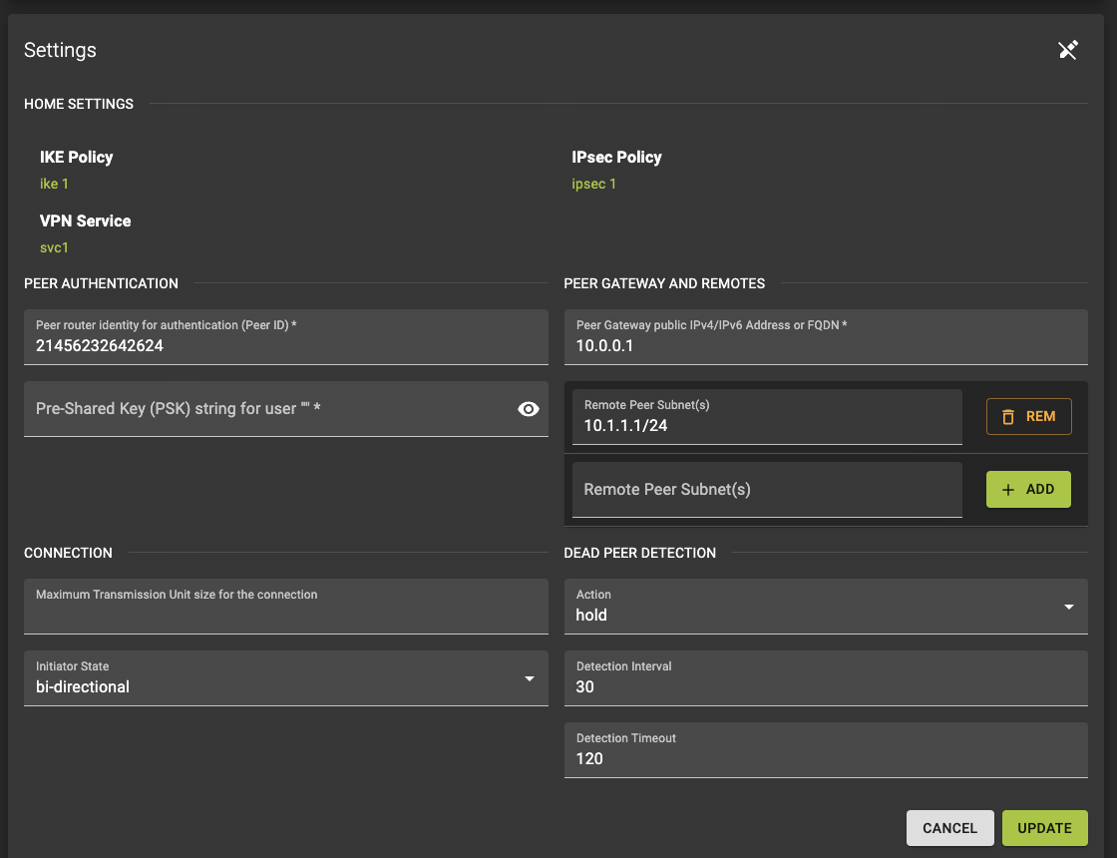The image size is (1117, 858).
Task: Click the IKE Policy heading
Action: tap(76, 158)
